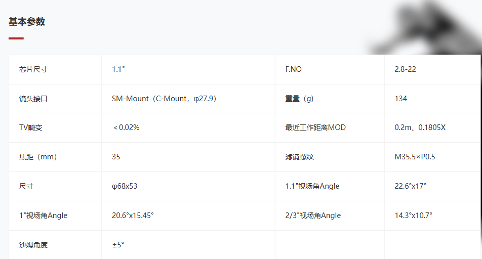Click the 沙姆角度 label

pos(33,245)
